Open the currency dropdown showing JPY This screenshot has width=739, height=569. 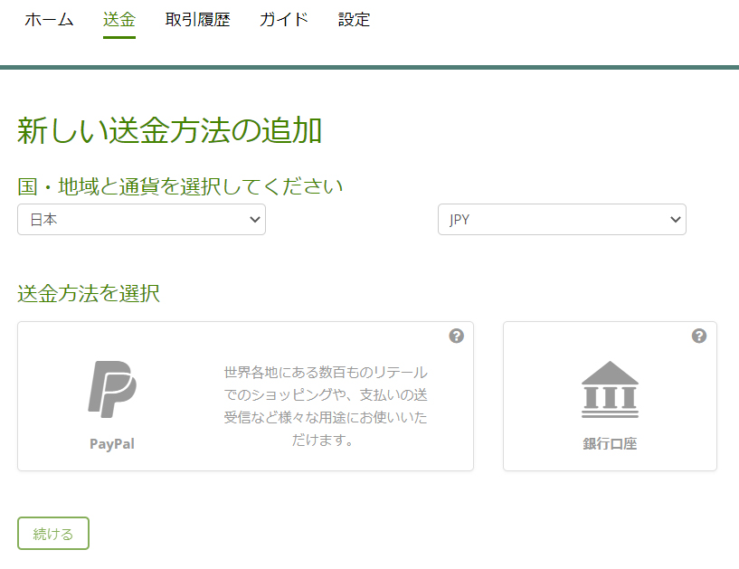(x=562, y=219)
